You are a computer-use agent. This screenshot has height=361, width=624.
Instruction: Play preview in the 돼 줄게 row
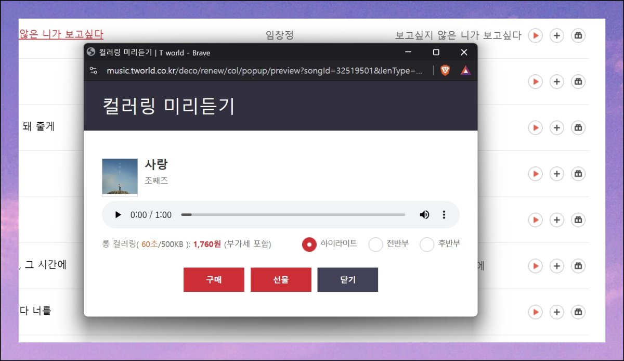click(535, 127)
